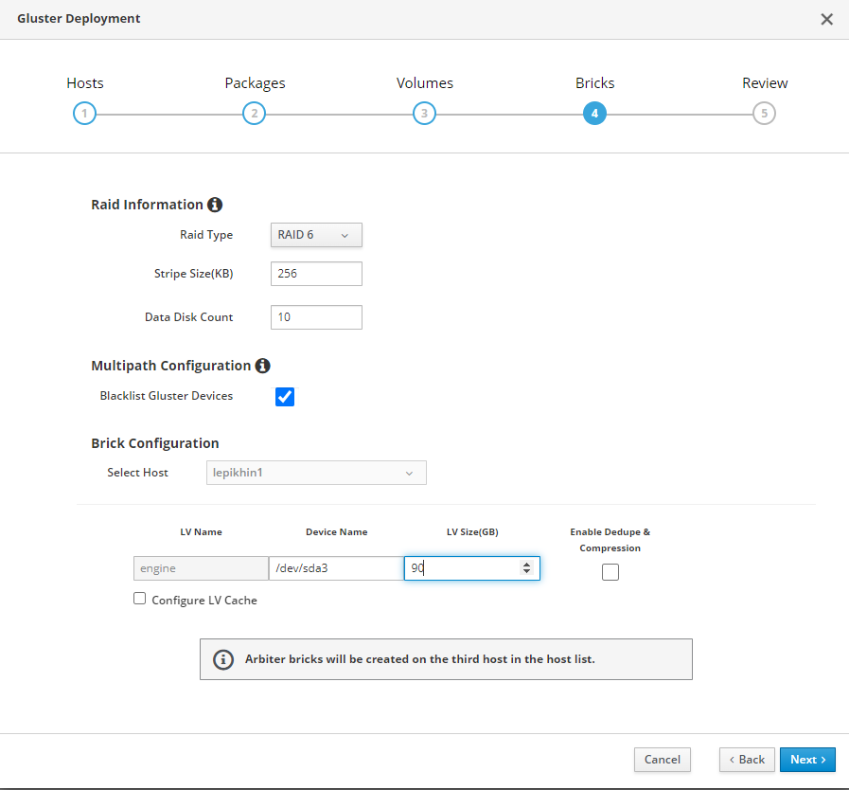
Task: Click the Brick Configuration heading
Action: tap(155, 443)
